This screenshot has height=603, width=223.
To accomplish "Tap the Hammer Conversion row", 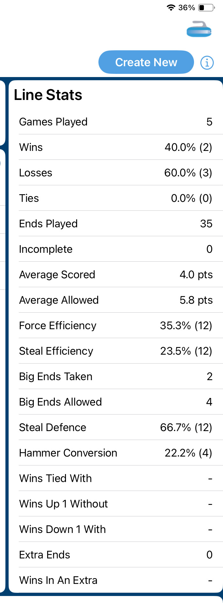I will (116, 453).
